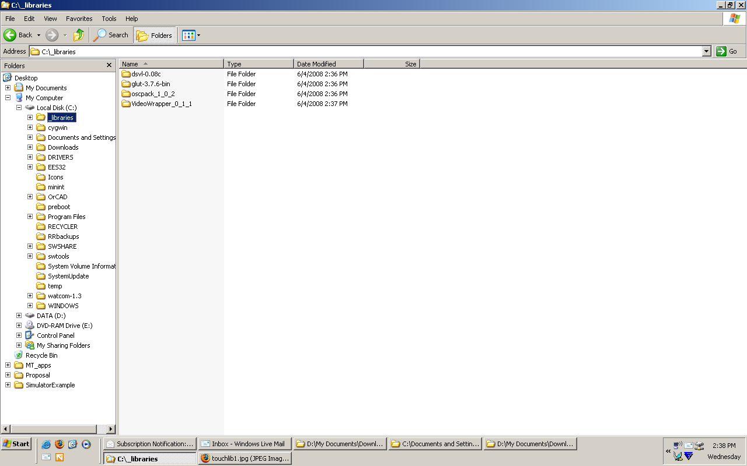Sort by Size column header
747x466 pixels.
tap(392, 64)
